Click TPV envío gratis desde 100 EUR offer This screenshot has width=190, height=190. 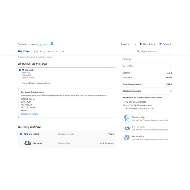(138, 108)
